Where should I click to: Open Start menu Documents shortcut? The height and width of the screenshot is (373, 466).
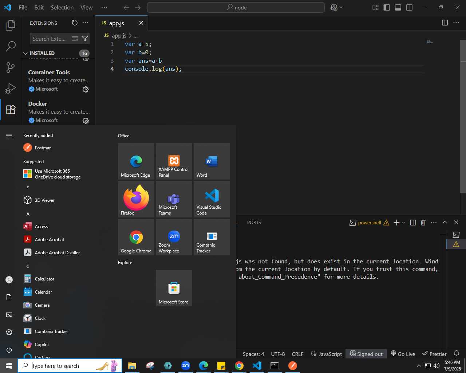pos(9,297)
